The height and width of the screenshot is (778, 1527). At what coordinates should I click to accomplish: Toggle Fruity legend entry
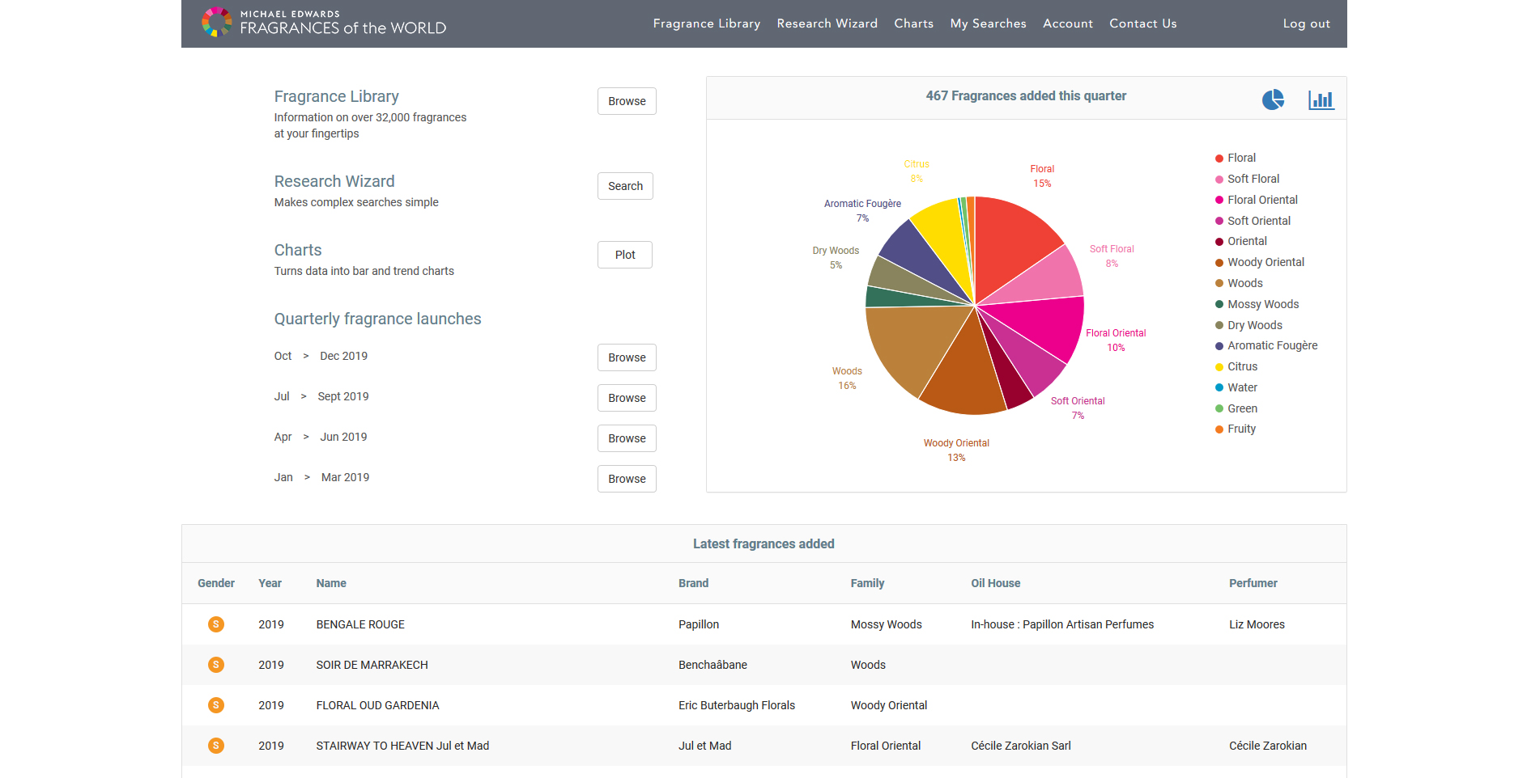pos(1236,429)
